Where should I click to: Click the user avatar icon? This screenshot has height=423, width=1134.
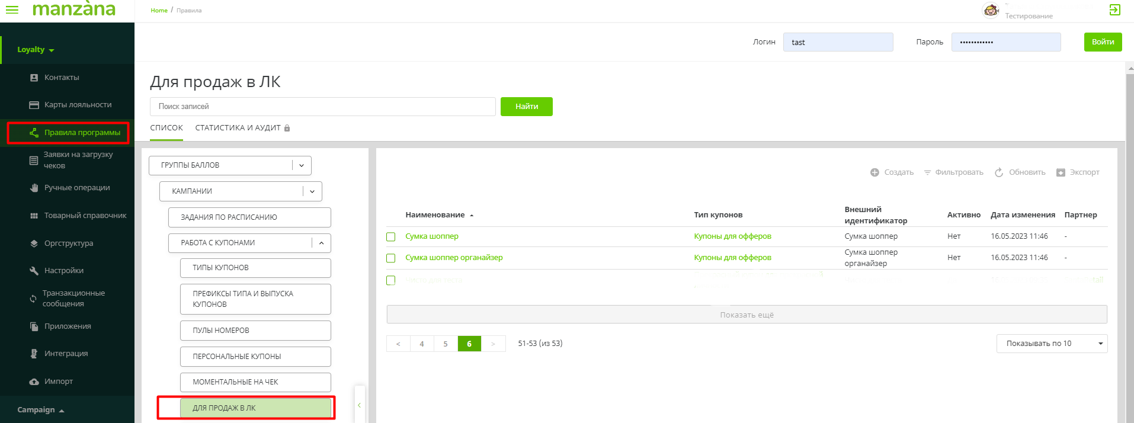991,10
